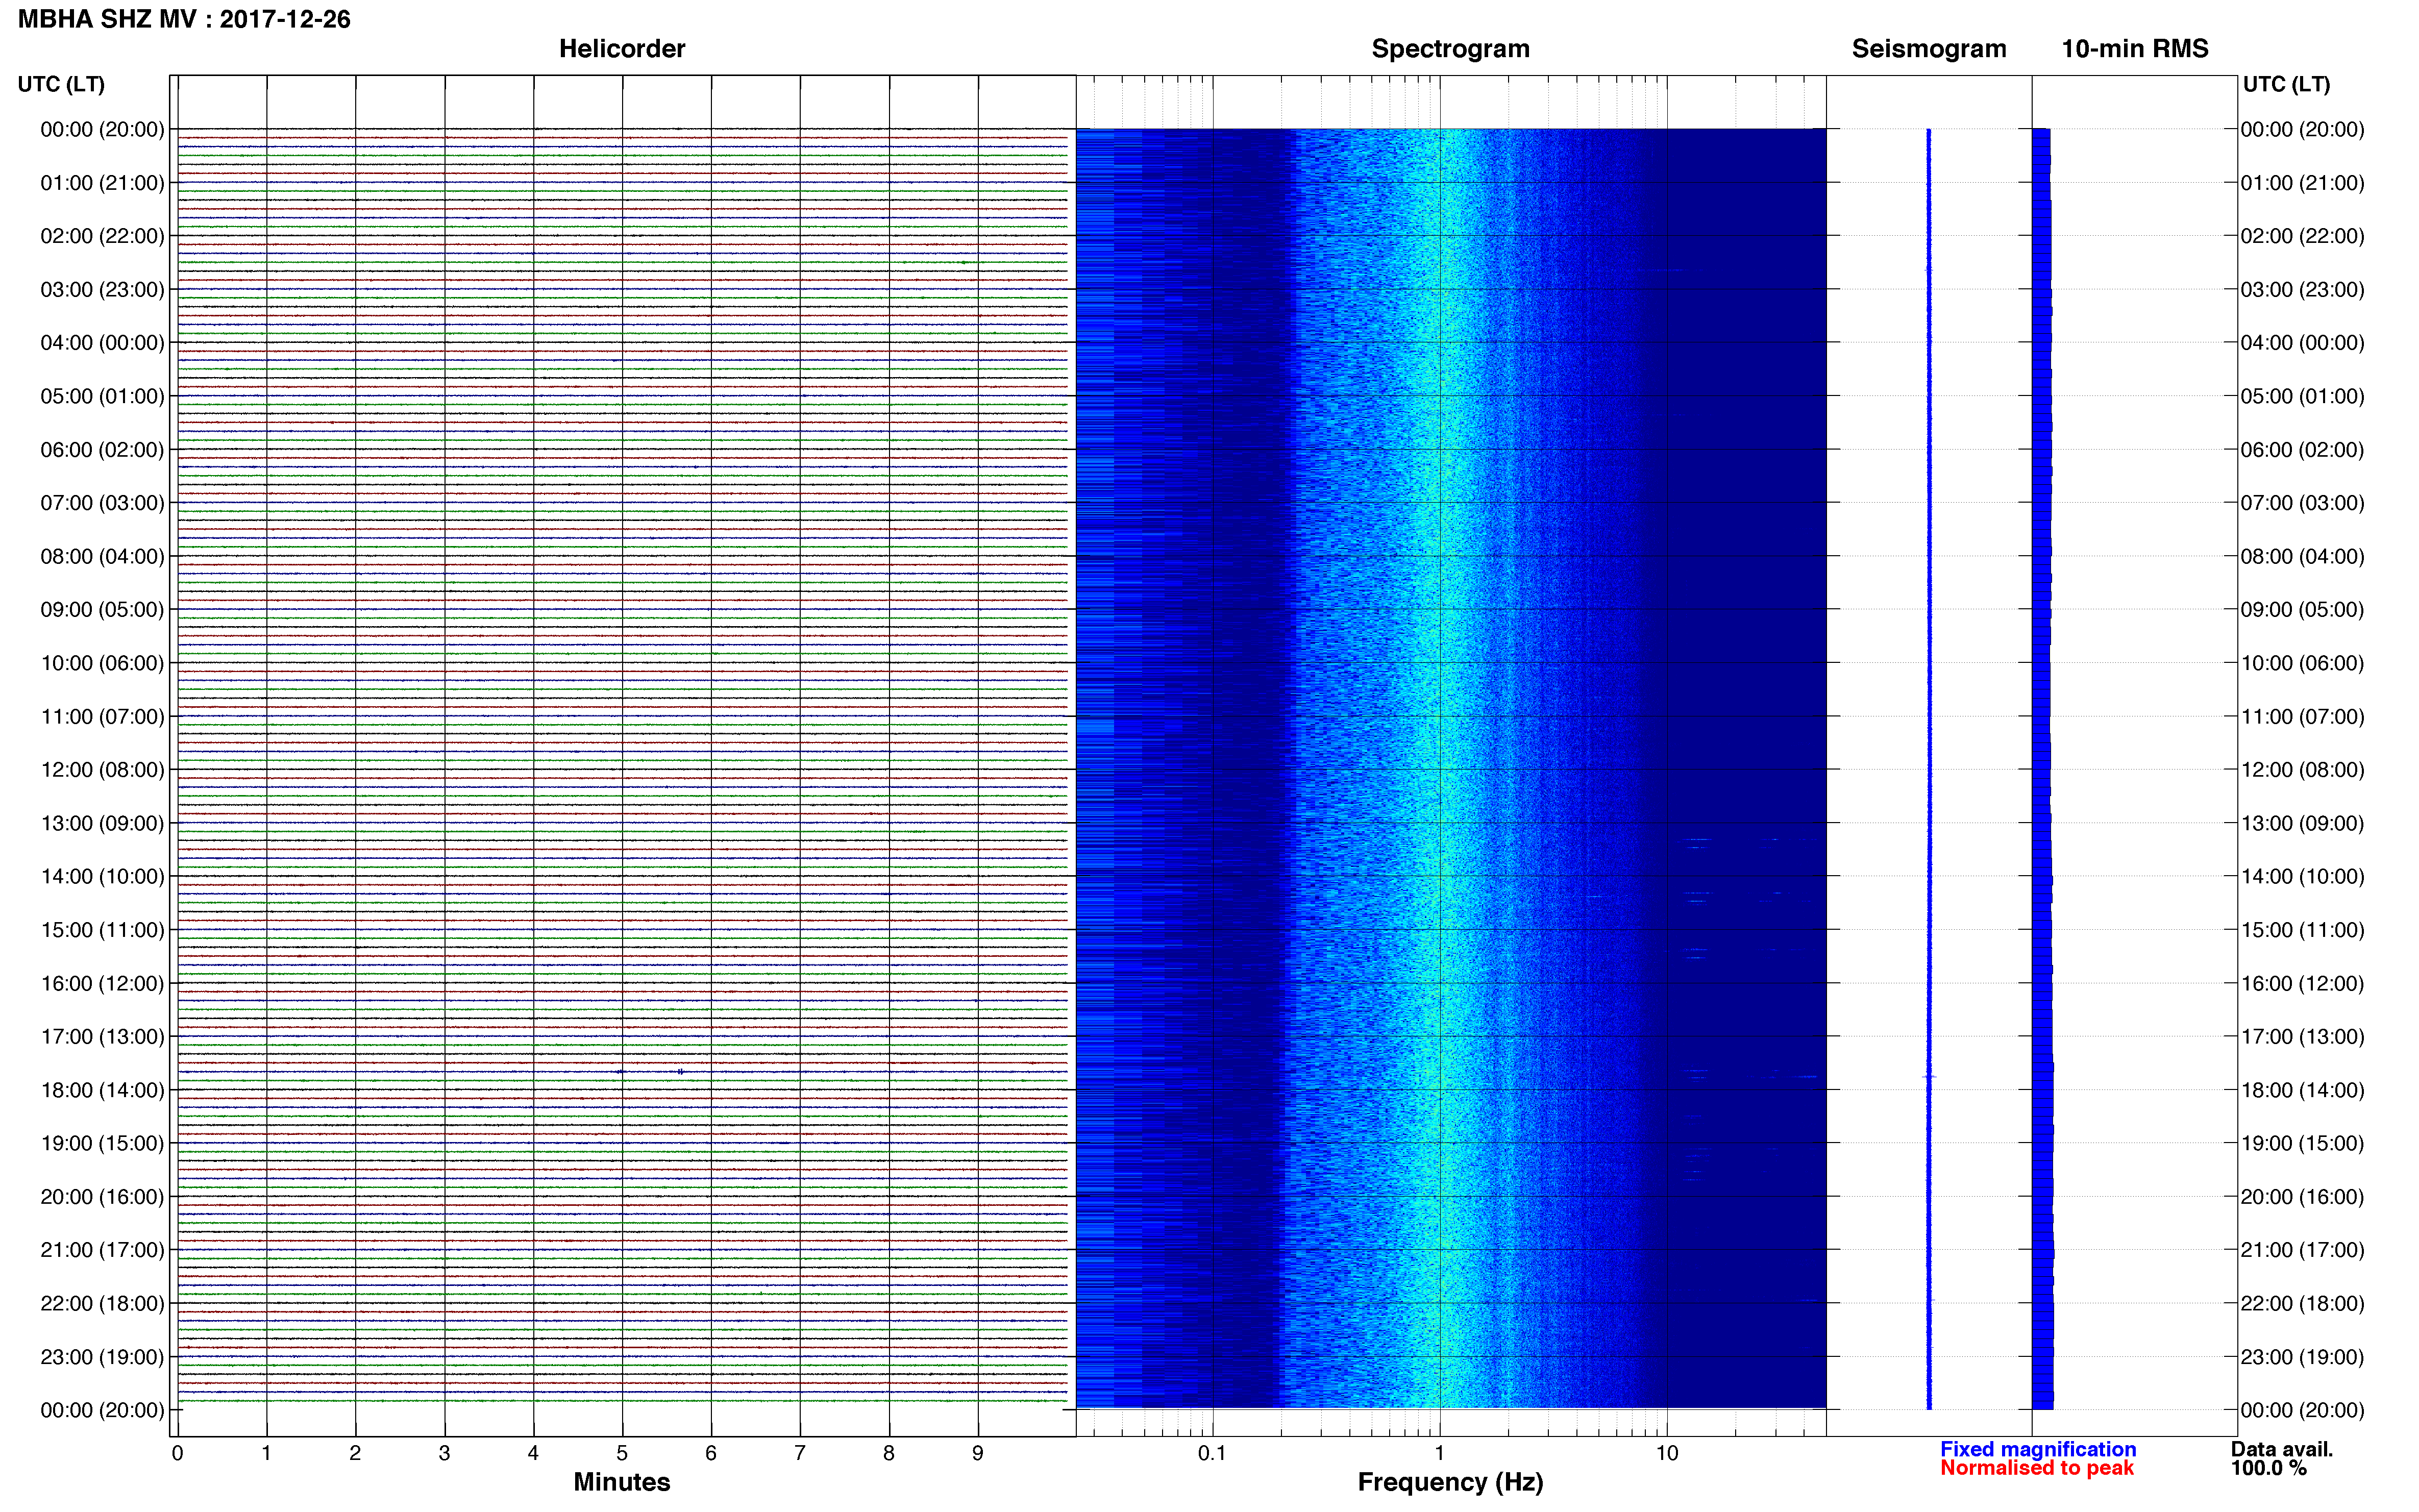The height and width of the screenshot is (1512, 2419).
Task: Select "08:00 (04:00)" on the helicorder time axis
Action: click(102, 556)
